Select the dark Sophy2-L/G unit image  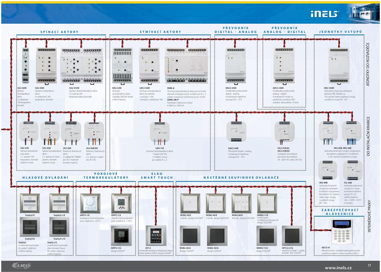(59, 226)
